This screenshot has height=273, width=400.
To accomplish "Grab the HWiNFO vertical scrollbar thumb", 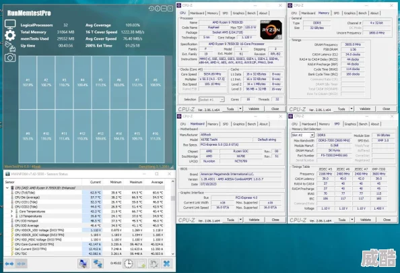I will tap(172, 198).
